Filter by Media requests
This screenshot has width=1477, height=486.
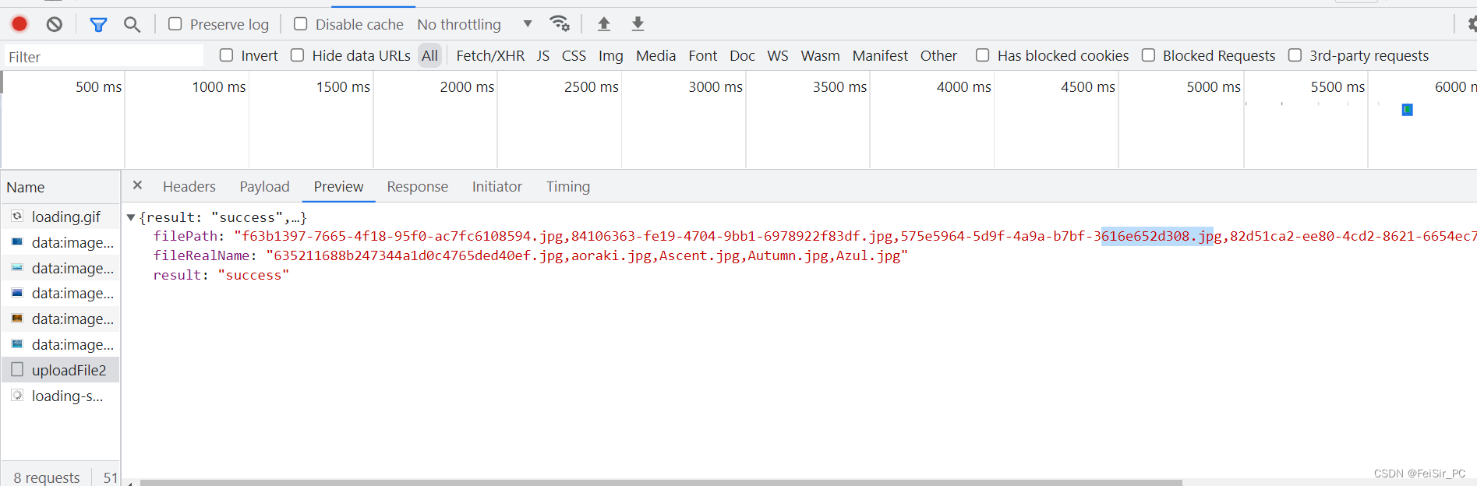pyautogui.click(x=655, y=55)
